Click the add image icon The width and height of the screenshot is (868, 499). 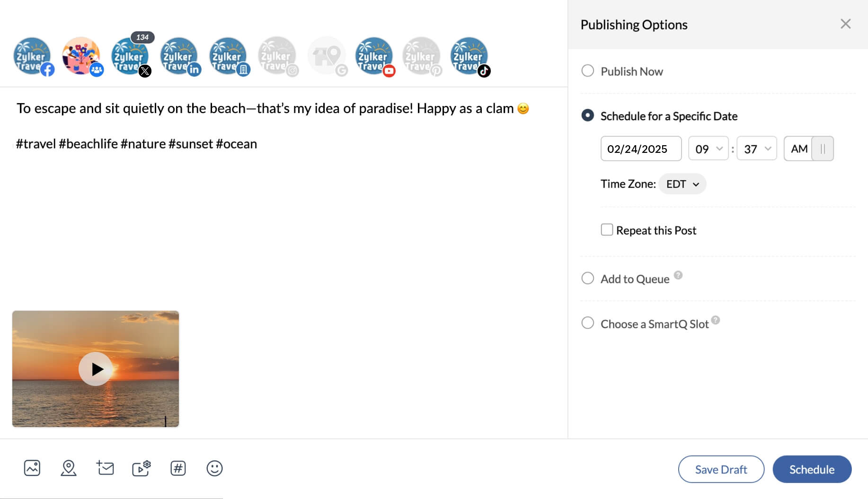pyautogui.click(x=32, y=468)
